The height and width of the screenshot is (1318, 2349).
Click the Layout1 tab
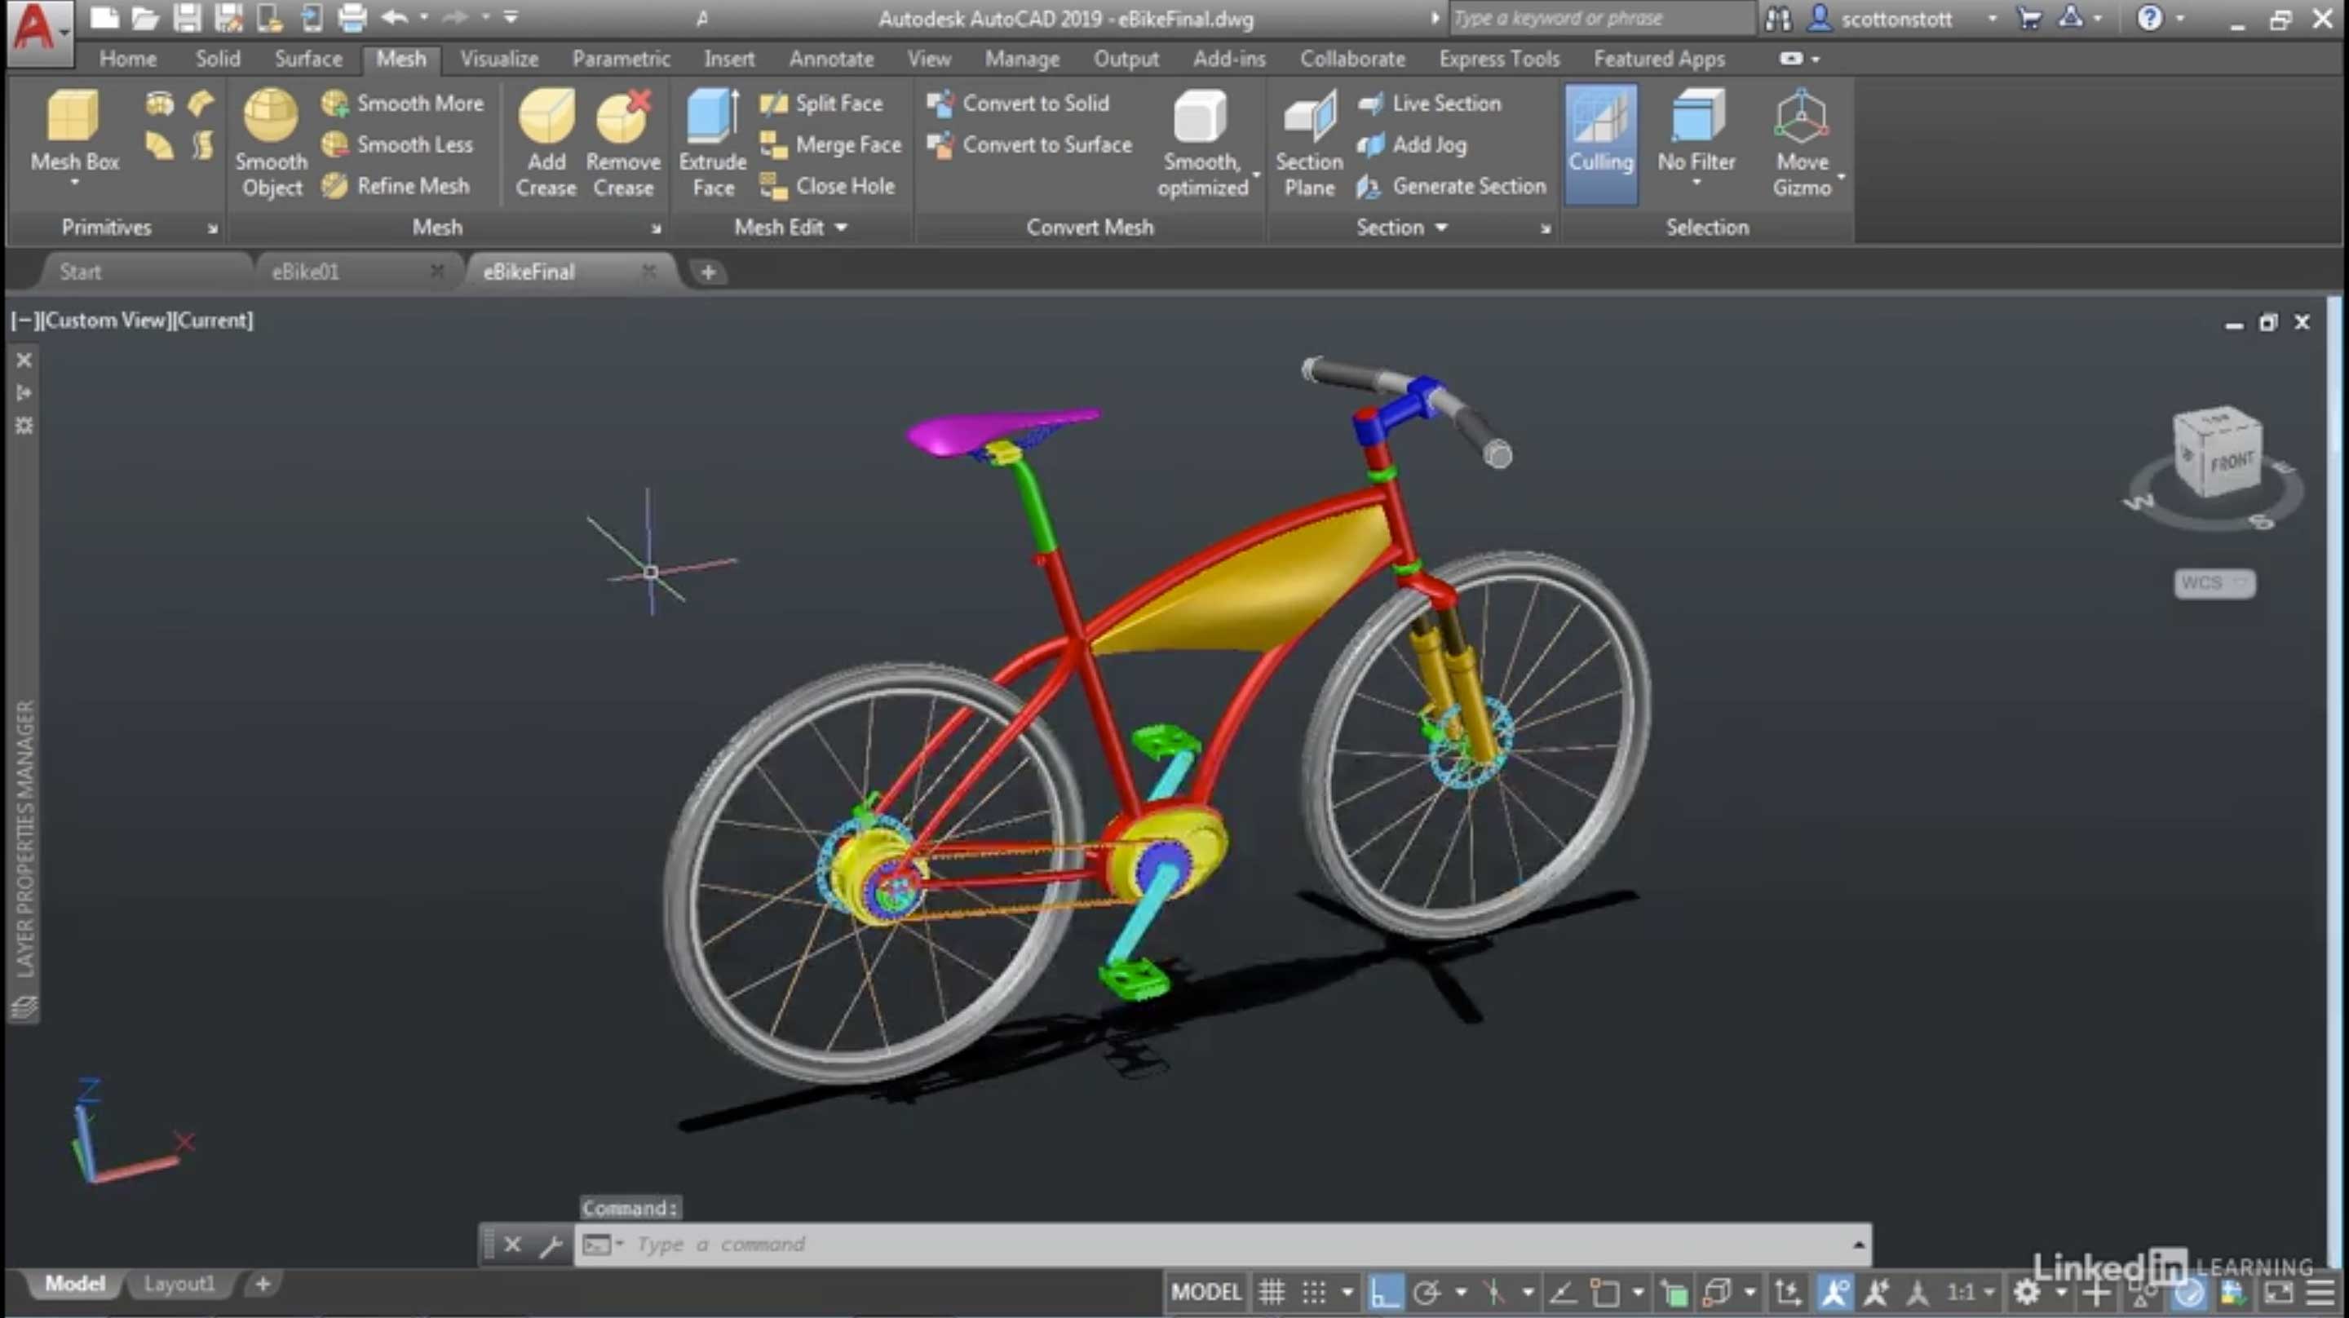179,1285
